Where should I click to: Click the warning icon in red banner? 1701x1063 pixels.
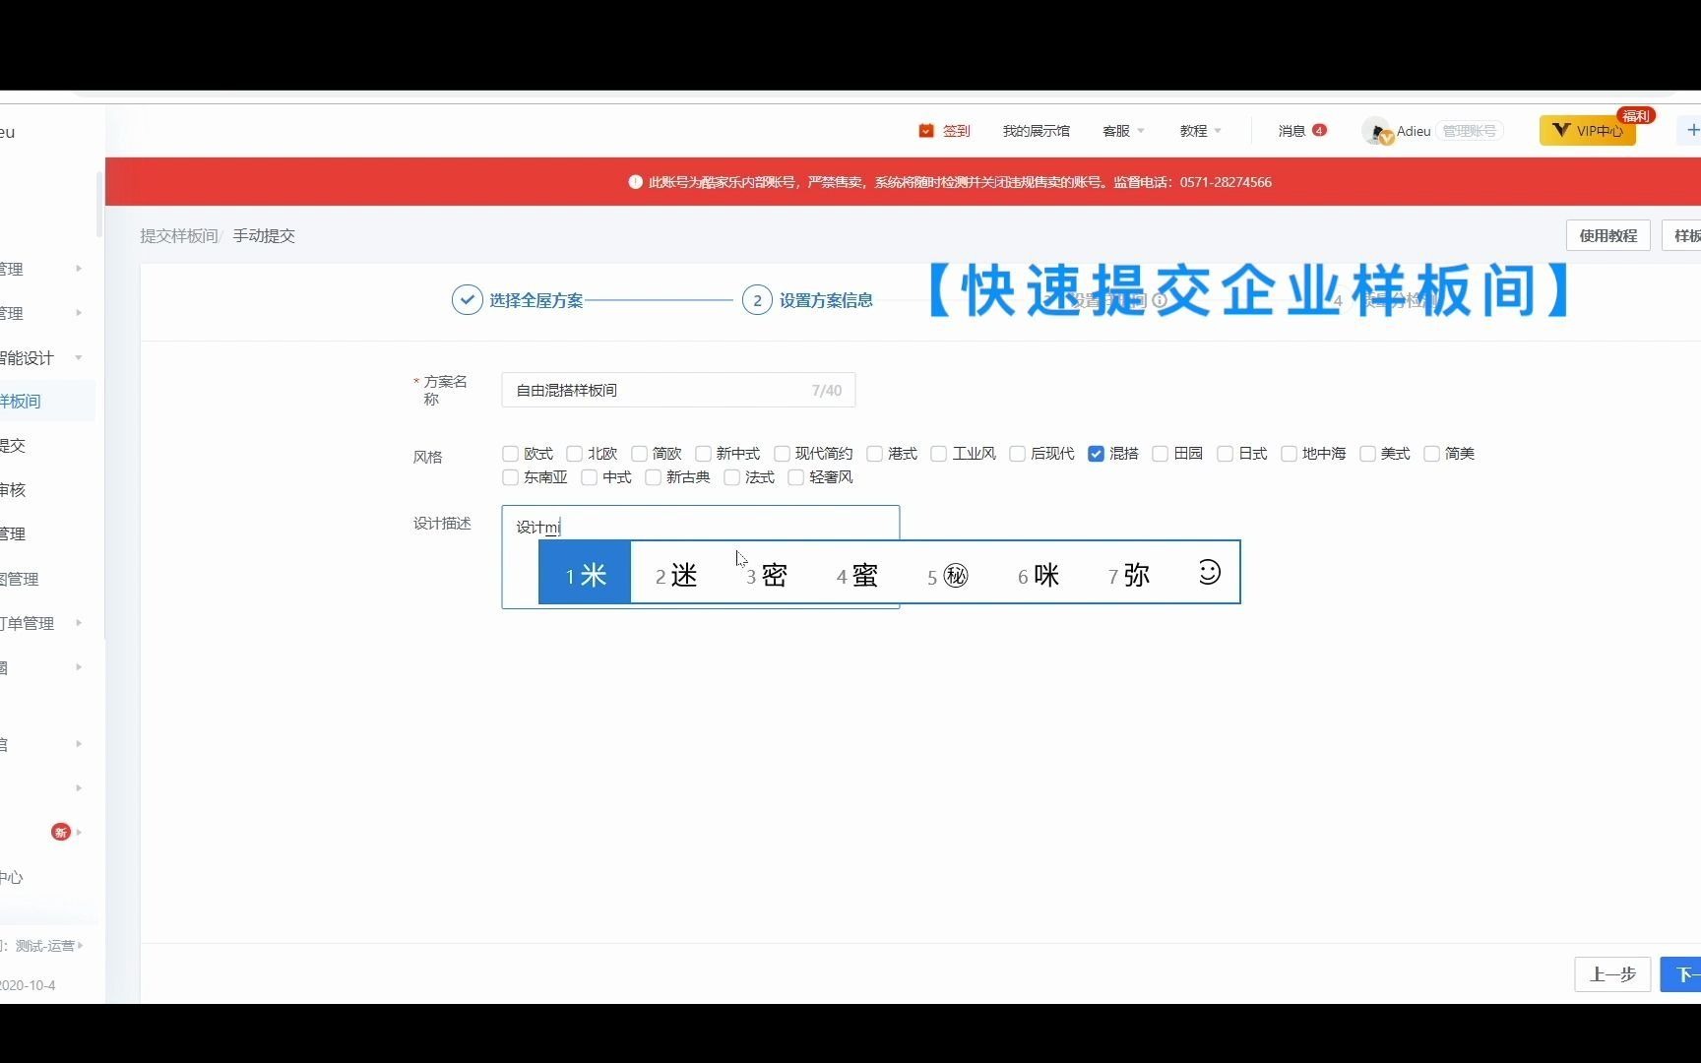(x=635, y=182)
